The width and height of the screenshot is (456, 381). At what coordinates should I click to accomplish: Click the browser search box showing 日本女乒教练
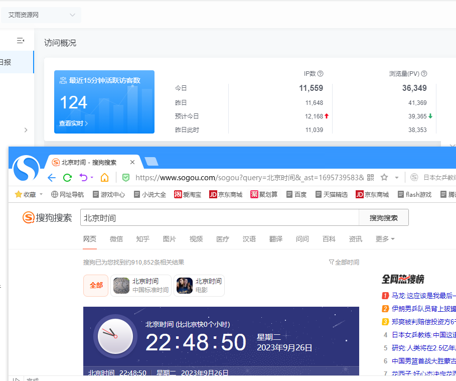point(439,177)
